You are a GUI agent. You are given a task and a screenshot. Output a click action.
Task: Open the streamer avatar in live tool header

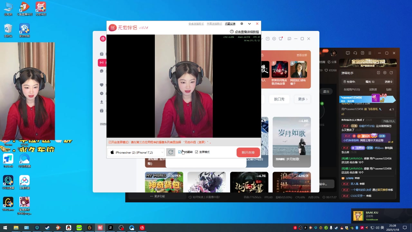pyautogui.click(x=333, y=53)
